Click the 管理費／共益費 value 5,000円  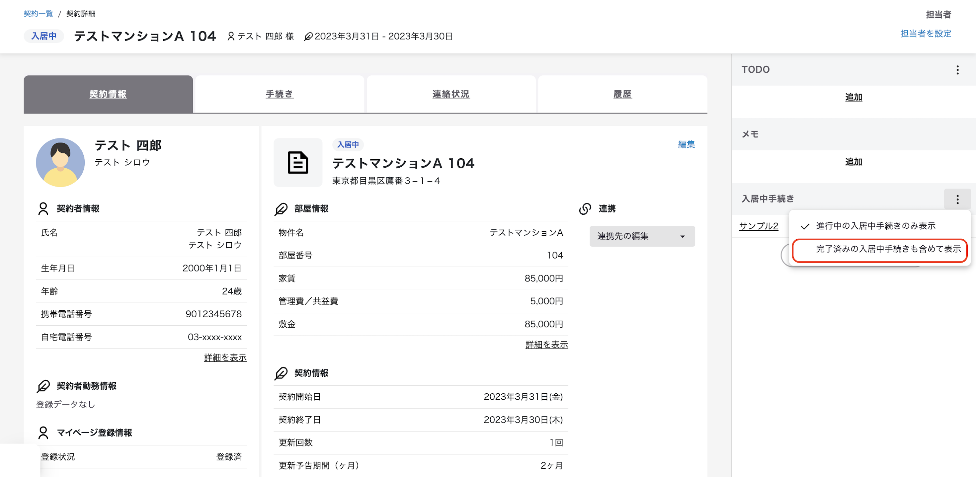pos(546,301)
